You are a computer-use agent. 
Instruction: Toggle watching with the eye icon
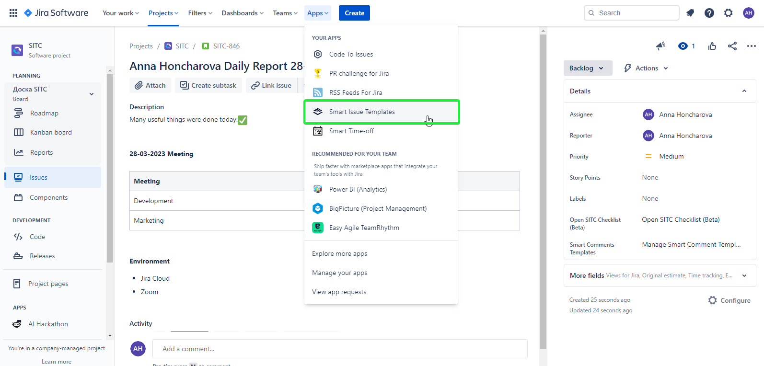[x=683, y=46]
